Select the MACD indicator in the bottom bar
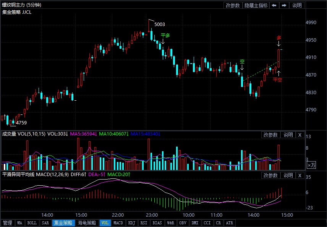The image size is (327, 227). coord(118,222)
